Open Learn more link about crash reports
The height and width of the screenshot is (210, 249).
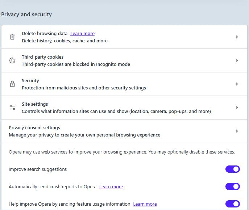pyautogui.click(x=111, y=187)
